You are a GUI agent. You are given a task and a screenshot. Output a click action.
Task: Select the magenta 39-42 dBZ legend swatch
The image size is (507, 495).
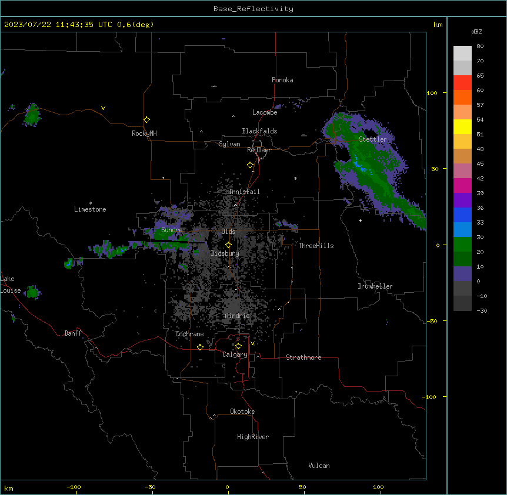pyautogui.click(x=462, y=185)
